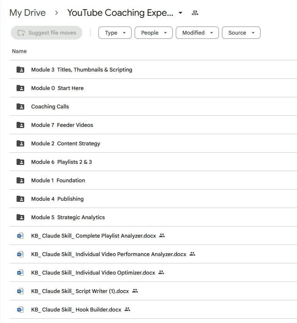
Task: Open the Type filter dropdown
Action: (x=115, y=33)
